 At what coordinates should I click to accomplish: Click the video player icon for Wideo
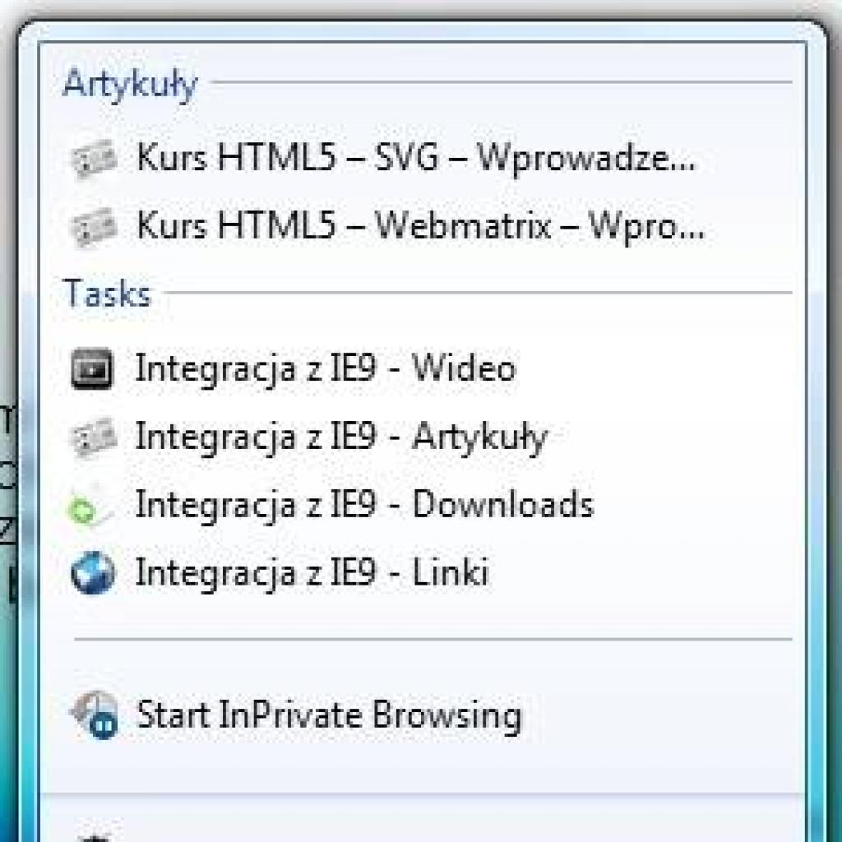tap(92, 369)
